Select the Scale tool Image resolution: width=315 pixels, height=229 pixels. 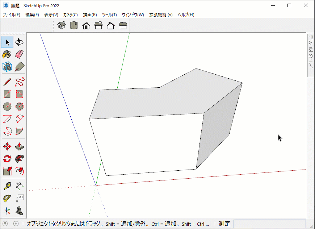click(x=7, y=171)
